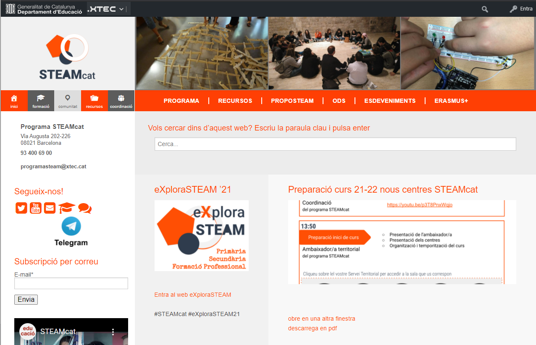Image resolution: width=536 pixels, height=345 pixels.
Task: Open the formació graduation cap icon
Action: click(41, 99)
